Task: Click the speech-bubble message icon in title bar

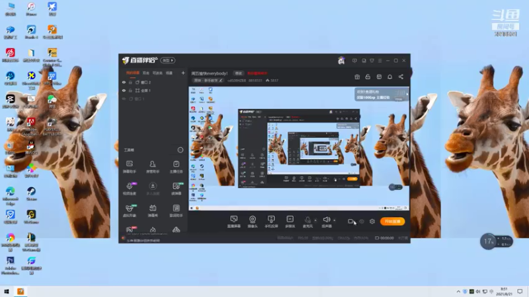Action: 354,61
